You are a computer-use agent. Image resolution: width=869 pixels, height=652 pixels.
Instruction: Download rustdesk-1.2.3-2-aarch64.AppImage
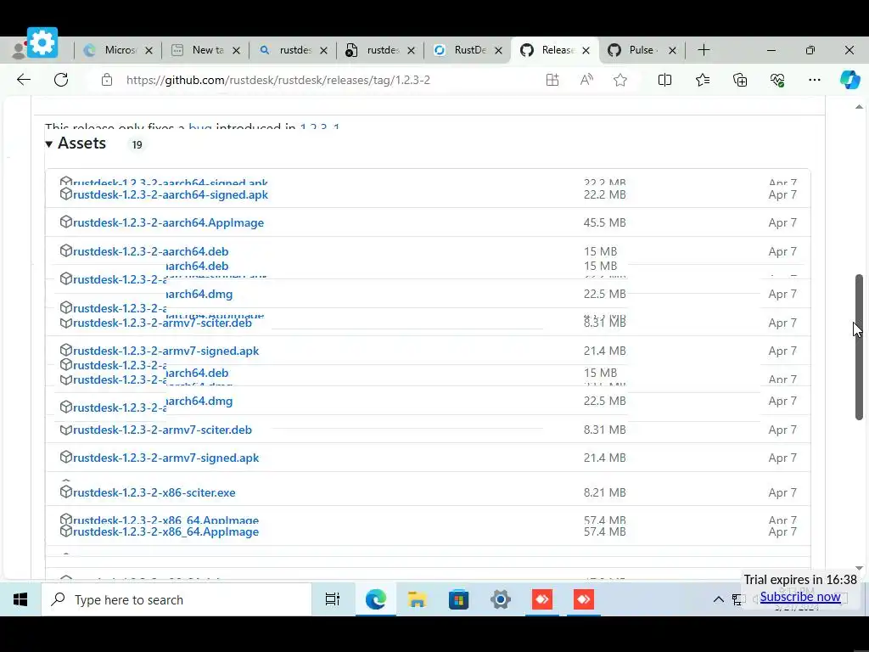(169, 222)
